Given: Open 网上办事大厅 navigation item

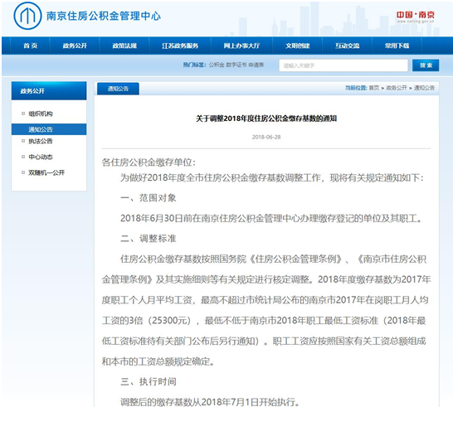Looking at the screenshot, I should (x=241, y=46).
